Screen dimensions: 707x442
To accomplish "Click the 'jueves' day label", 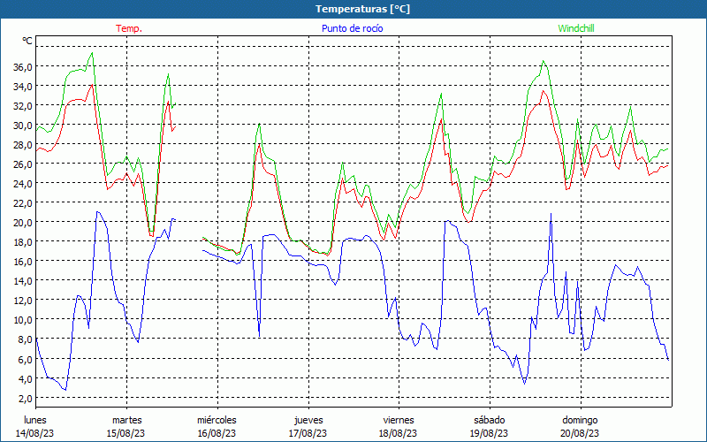I will (308, 420).
